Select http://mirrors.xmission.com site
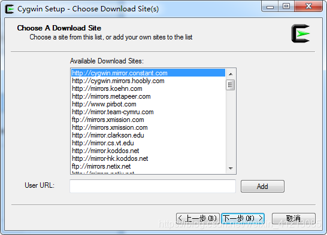Viewport: 327px width, 235px height. click(149, 127)
